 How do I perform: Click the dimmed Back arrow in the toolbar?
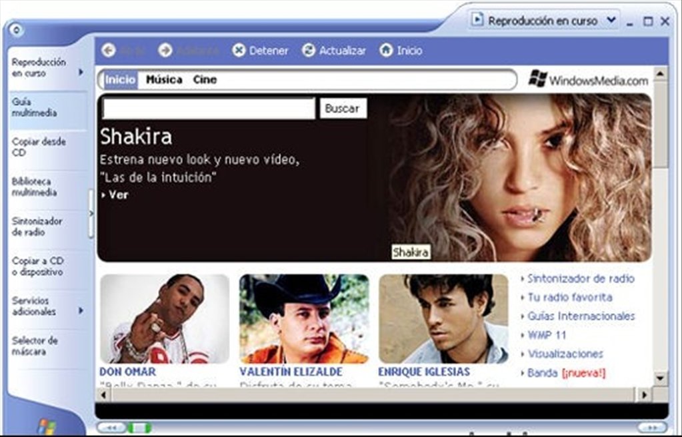(109, 51)
